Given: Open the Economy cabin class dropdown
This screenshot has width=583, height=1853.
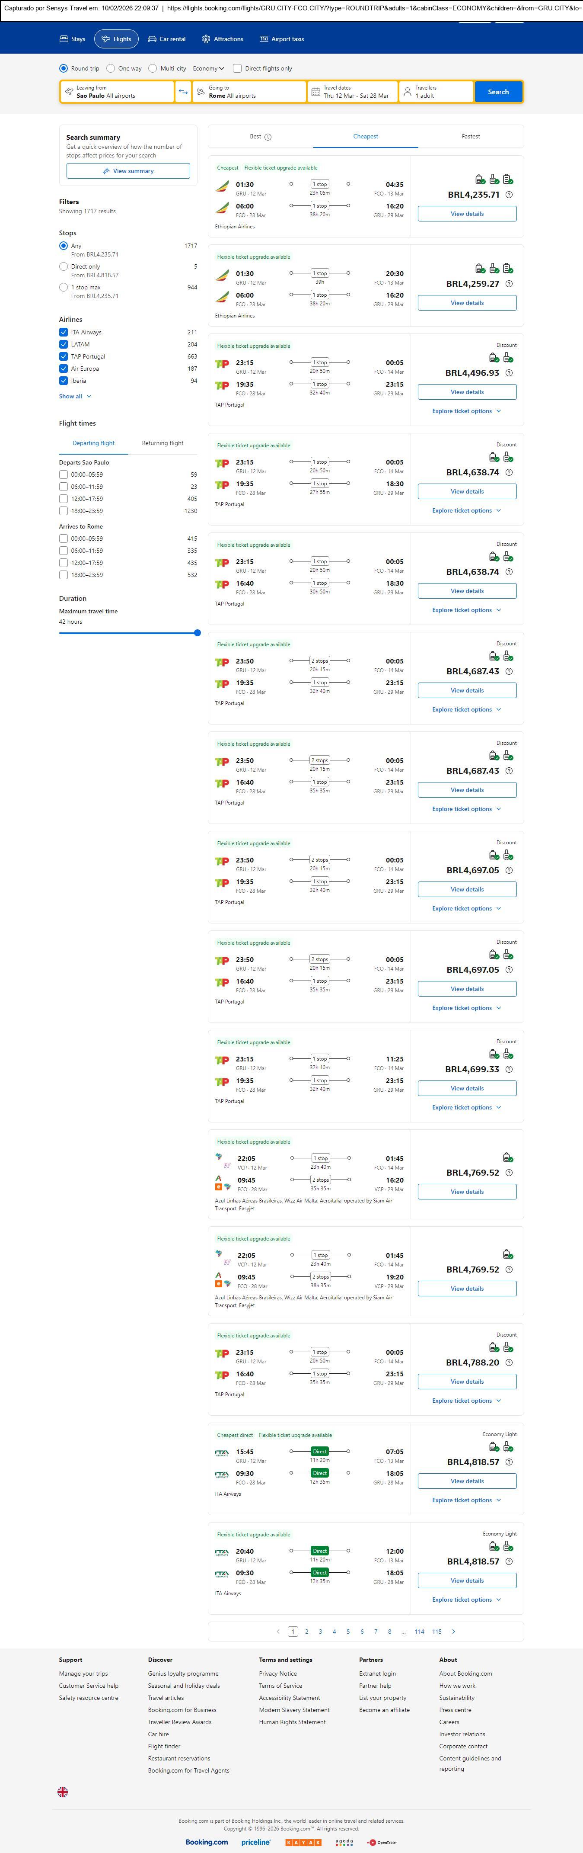Looking at the screenshot, I should coord(208,68).
